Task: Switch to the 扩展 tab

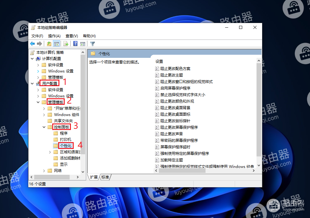Action: pos(94,177)
